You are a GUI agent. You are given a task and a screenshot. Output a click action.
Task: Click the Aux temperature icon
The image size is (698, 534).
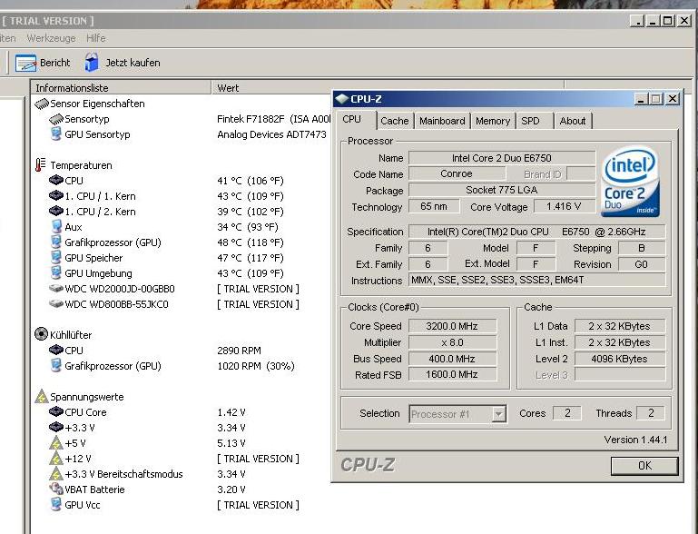56,227
